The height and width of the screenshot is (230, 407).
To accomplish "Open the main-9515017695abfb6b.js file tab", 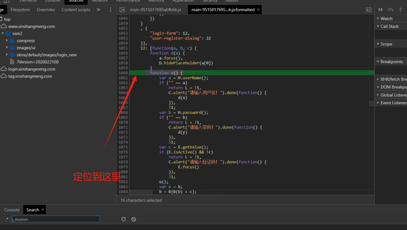I will click(x=155, y=10).
